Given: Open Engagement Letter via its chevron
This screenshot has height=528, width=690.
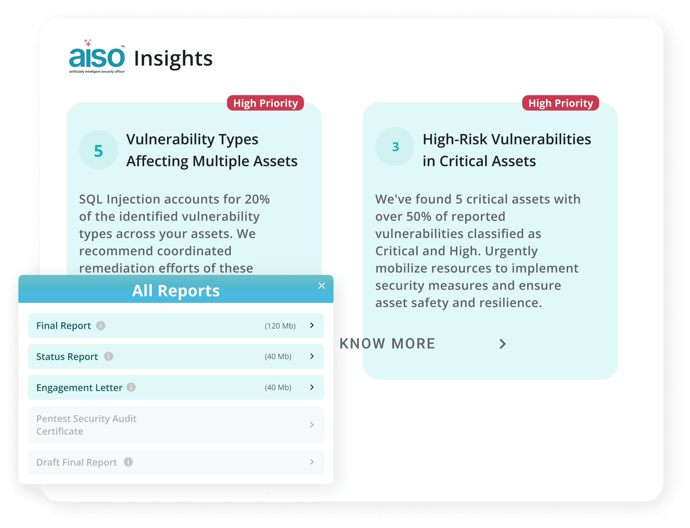Looking at the screenshot, I should [312, 387].
